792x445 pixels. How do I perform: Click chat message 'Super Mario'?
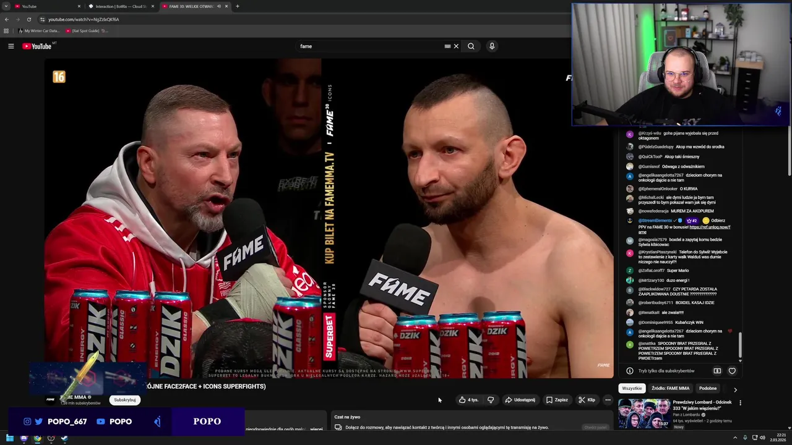(x=678, y=271)
